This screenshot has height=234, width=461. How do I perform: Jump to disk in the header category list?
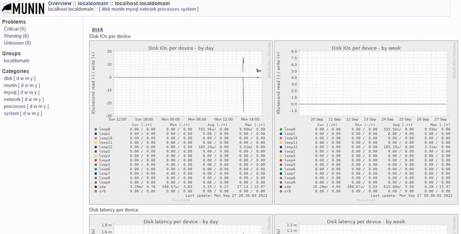[106, 9]
